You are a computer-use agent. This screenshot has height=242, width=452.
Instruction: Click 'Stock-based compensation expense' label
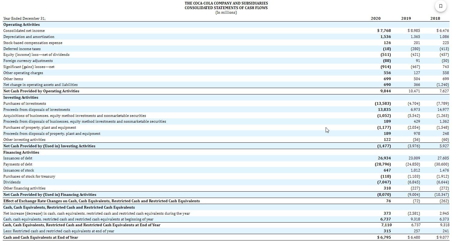pyautogui.click(x=33, y=43)
